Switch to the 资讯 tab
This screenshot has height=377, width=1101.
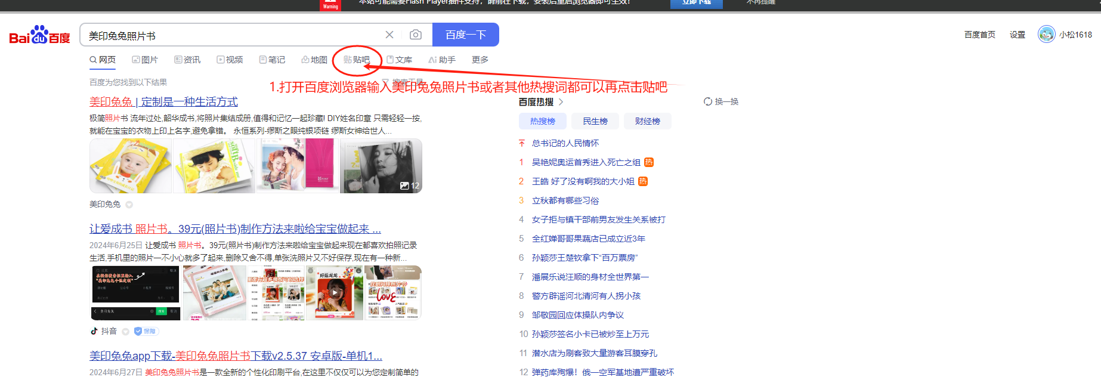tap(187, 60)
